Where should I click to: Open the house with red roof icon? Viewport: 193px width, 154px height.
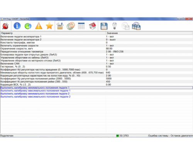click(92, 26)
